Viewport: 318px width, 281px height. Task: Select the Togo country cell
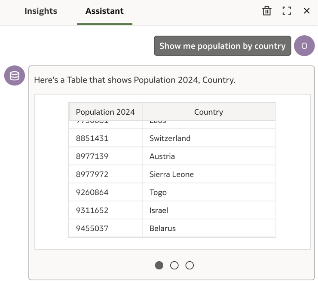[158, 192]
